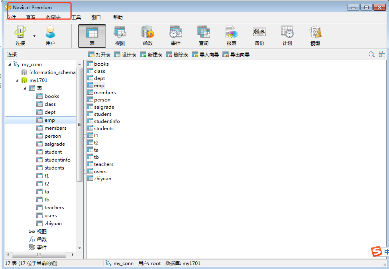Collapse the 表 (Tables) tree folder
The height and width of the screenshot is (269, 389).
pyautogui.click(x=25, y=88)
